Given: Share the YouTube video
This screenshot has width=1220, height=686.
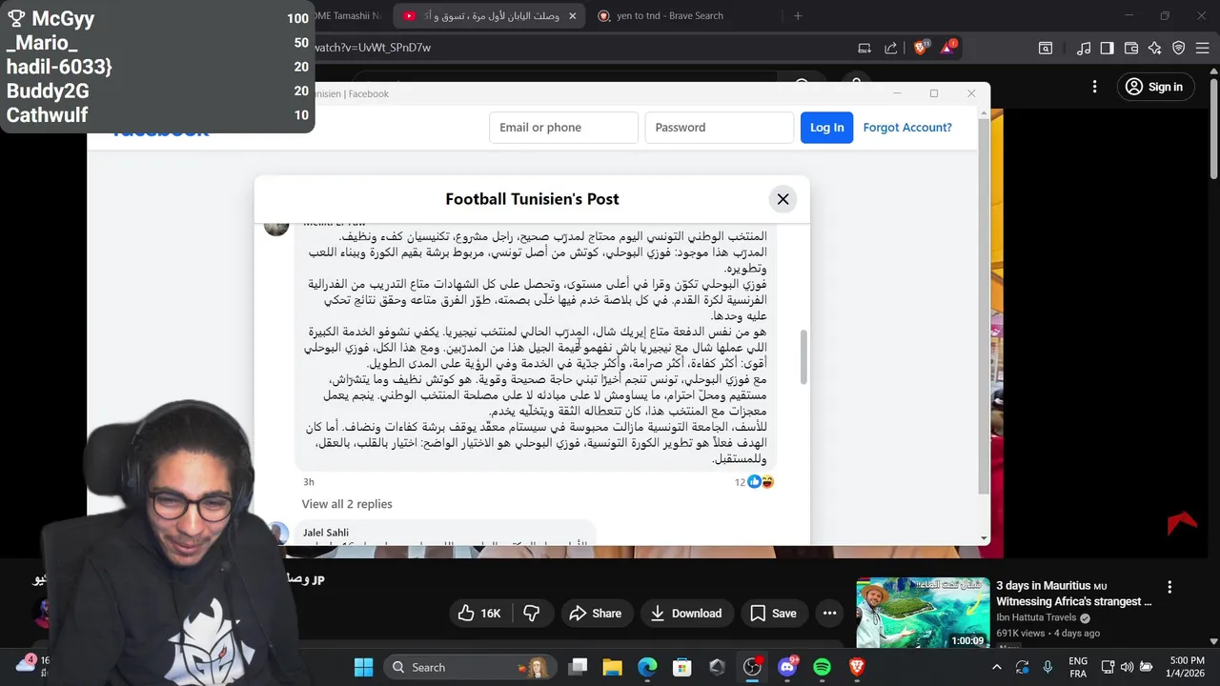Looking at the screenshot, I should 595,614.
